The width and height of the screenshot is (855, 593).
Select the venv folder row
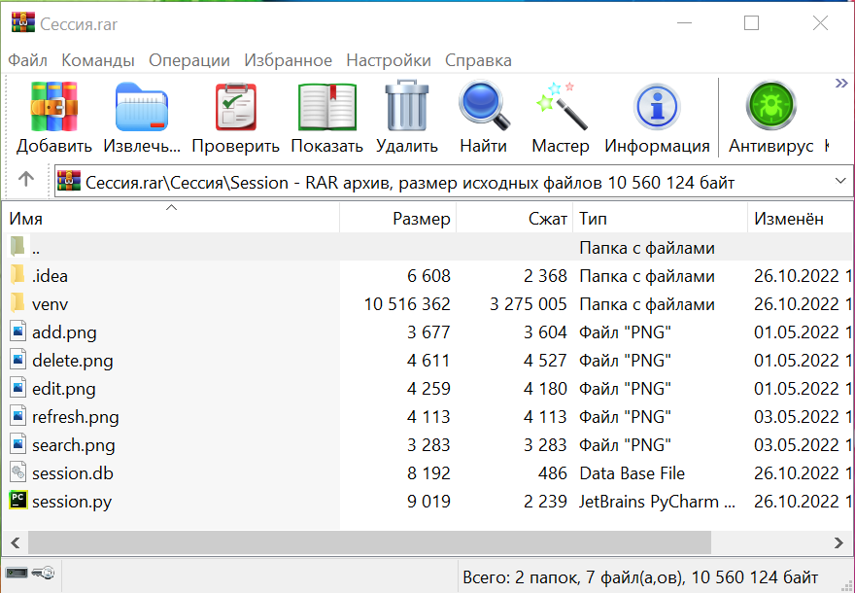(x=50, y=304)
